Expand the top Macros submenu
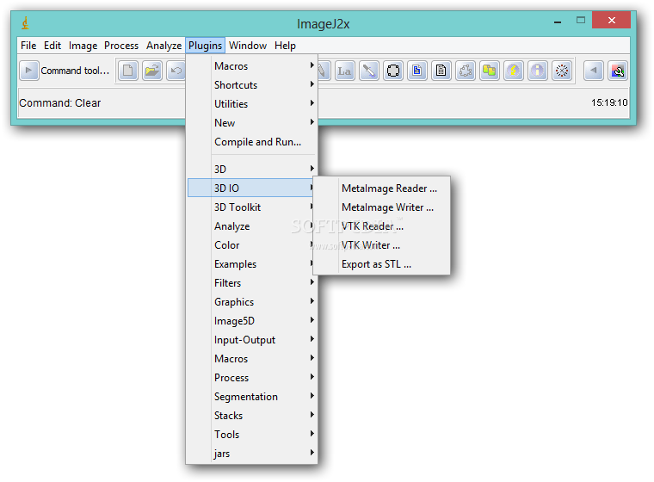654x482 pixels. click(x=251, y=66)
